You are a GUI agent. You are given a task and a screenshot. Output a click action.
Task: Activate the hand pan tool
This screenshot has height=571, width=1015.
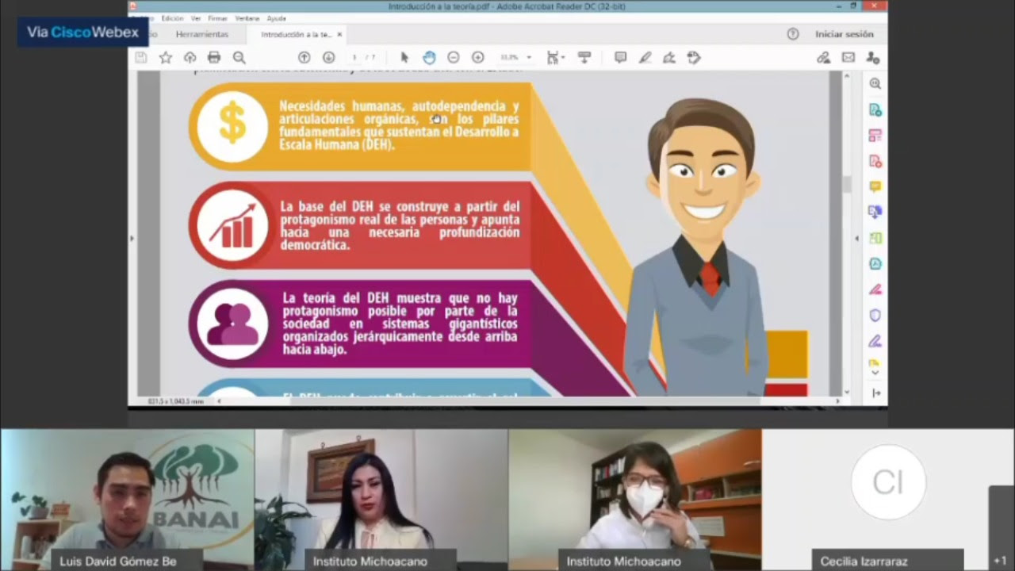[x=429, y=57]
